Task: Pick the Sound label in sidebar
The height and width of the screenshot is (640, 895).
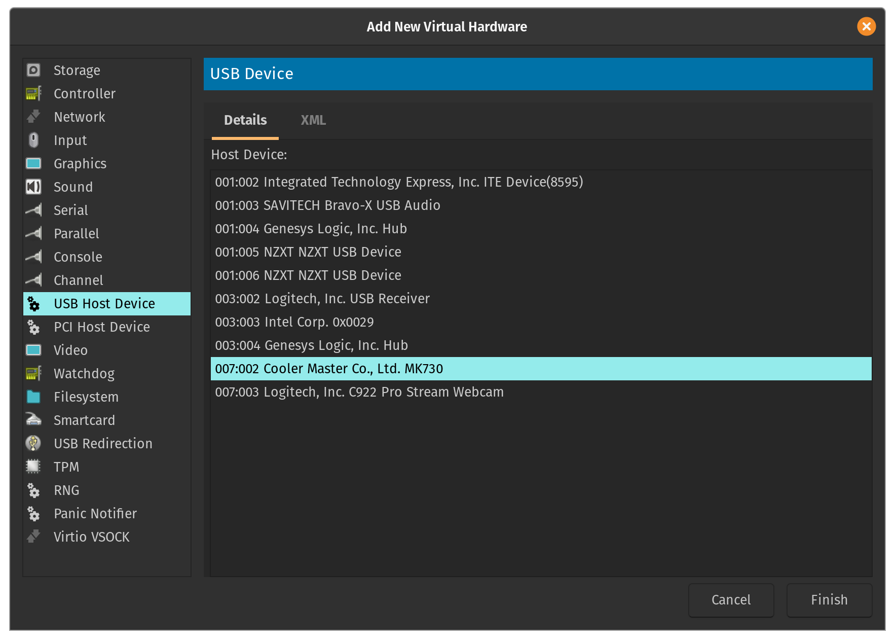Action: click(x=73, y=187)
